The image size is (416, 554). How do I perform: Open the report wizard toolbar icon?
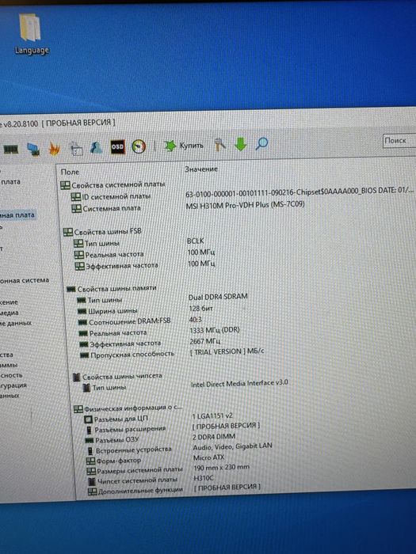[x=76, y=149]
